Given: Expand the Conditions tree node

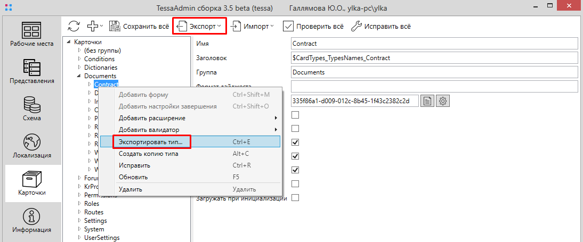Looking at the screenshot, I should pyautogui.click(x=79, y=59).
